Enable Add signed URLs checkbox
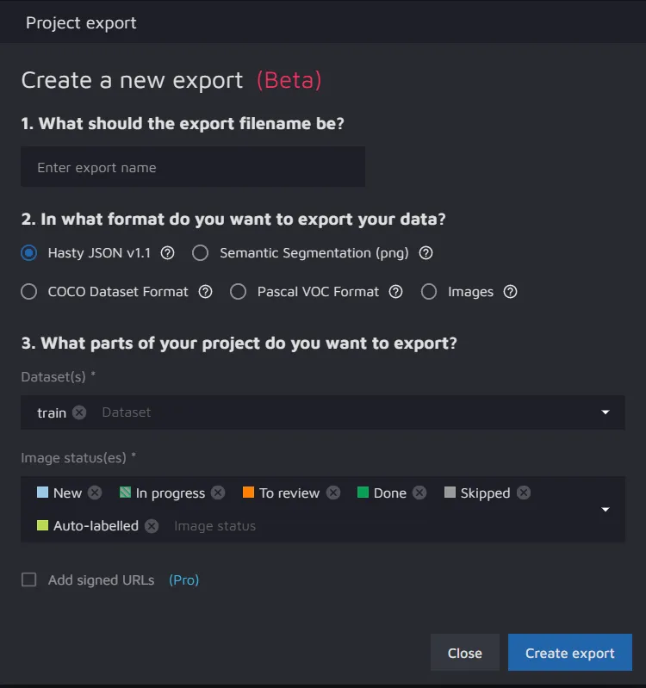Viewport: 646px width, 688px height. click(x=29, y=580)
